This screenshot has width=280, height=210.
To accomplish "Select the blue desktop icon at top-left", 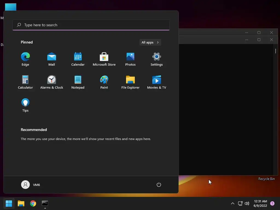I will (x=11, y=7).
